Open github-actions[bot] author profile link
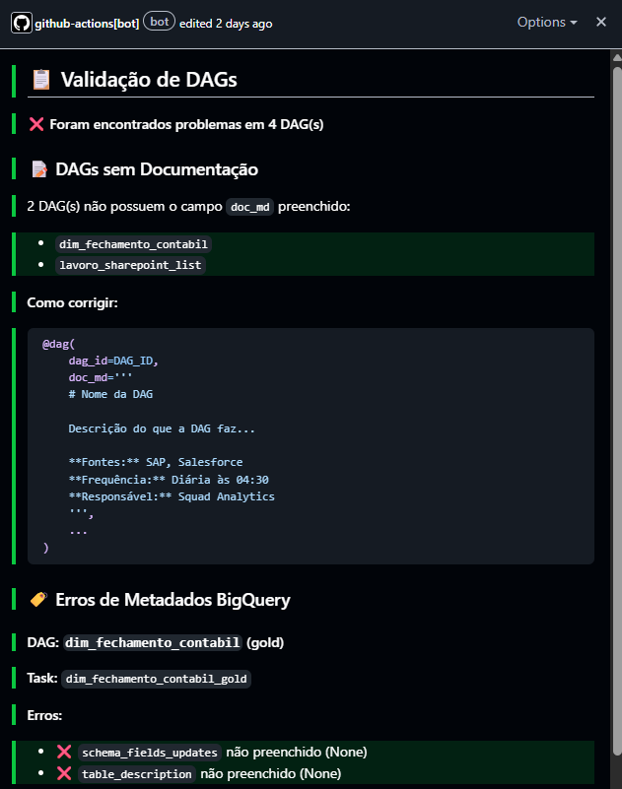622x789 pixels. (87, 24)
